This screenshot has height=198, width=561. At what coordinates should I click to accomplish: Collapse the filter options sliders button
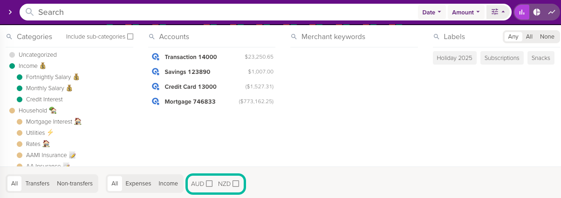(498, 12)
